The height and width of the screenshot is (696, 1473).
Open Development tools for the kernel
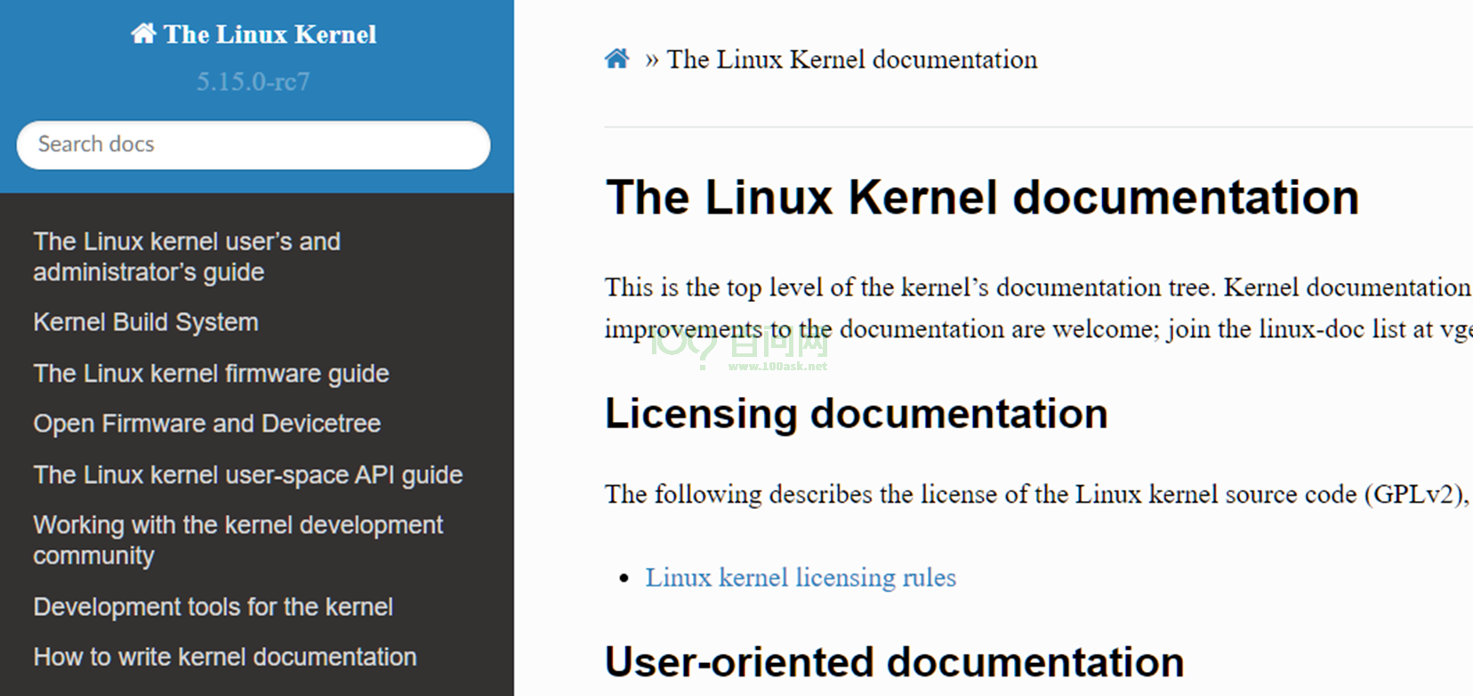pyautogui.click(x=213, y=607)
